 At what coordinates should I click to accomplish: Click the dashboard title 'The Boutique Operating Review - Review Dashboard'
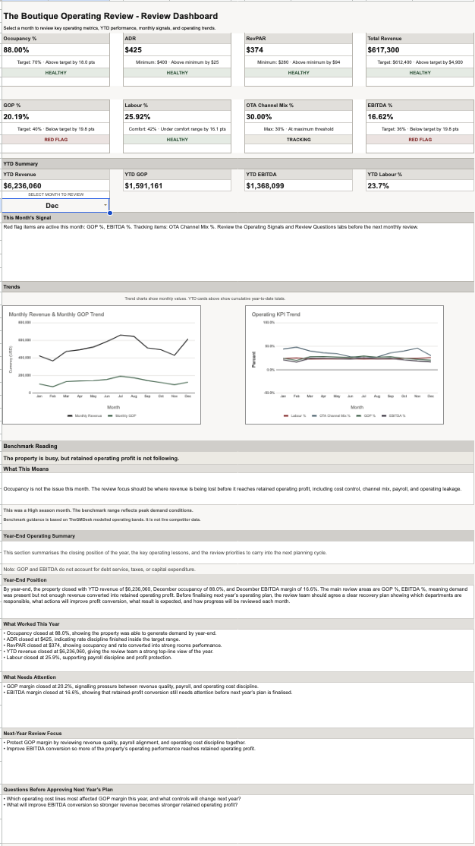111,16
